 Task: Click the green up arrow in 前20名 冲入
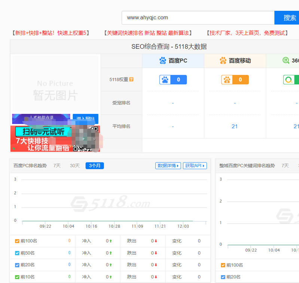tap(111, 265)
